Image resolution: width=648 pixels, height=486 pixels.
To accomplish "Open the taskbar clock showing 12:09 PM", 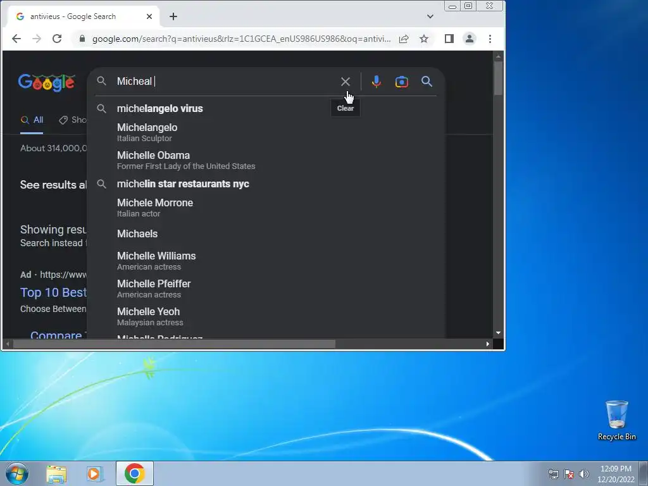I will coord(616,474).
